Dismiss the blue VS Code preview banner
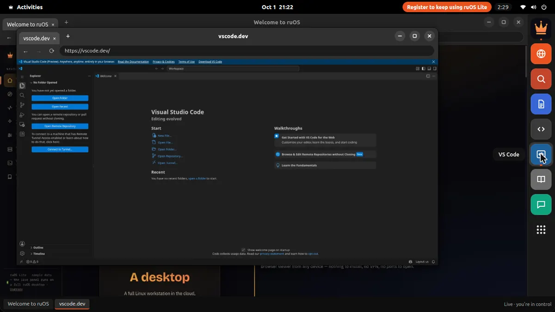This screenshot has width=555, height=312. tap(433, 61)
